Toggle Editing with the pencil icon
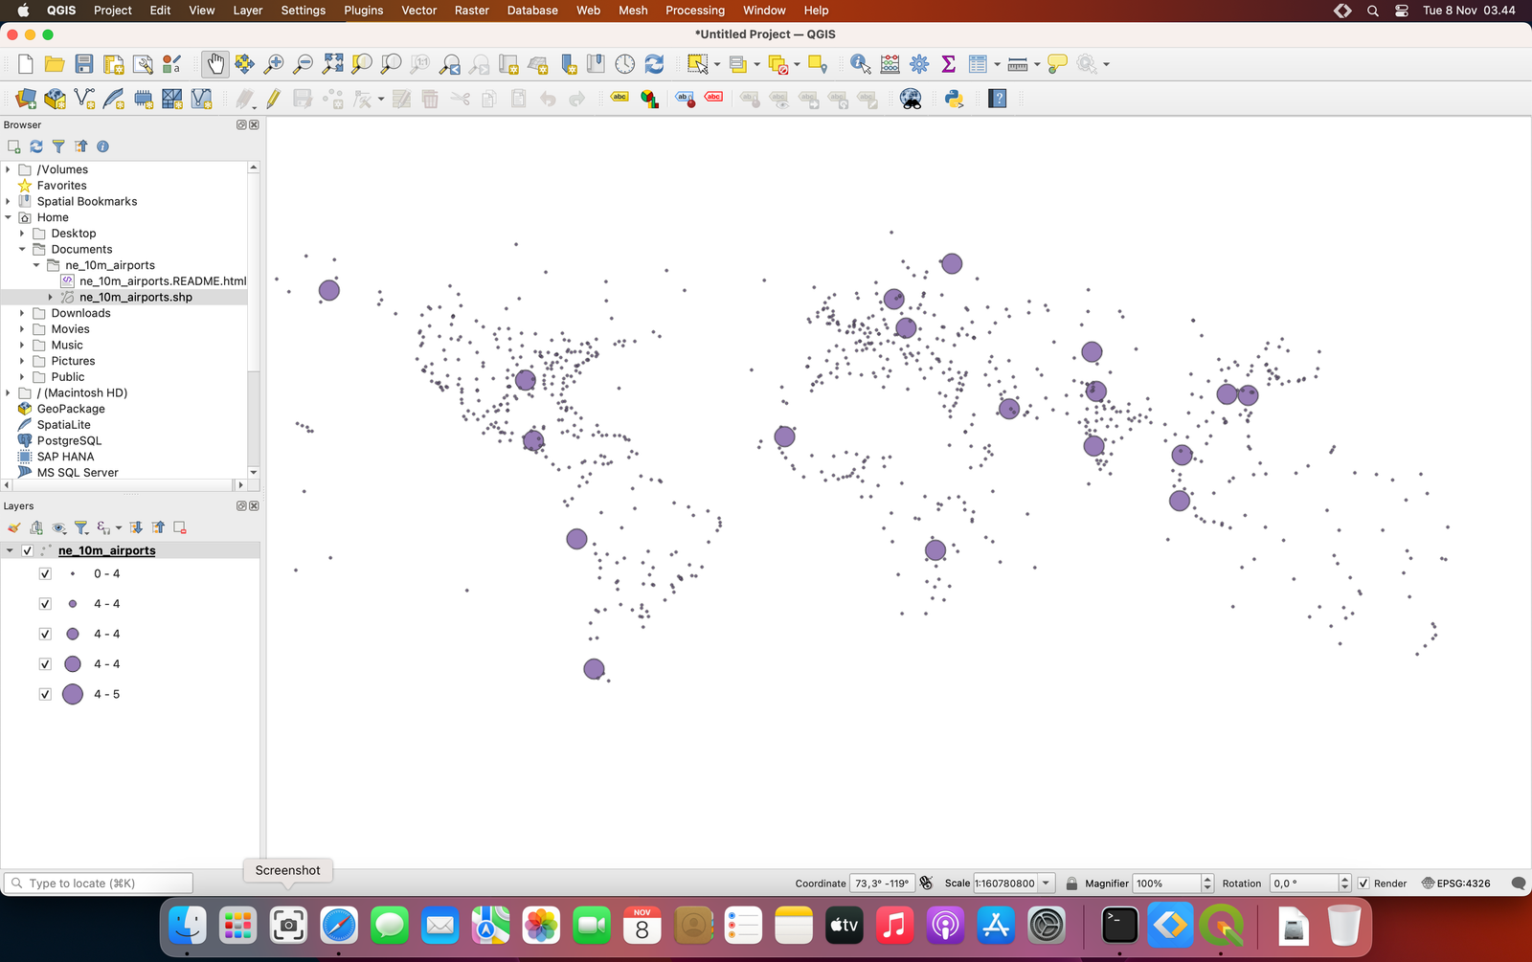Viewport: 1532px width, 962px height. click(274, 98)
